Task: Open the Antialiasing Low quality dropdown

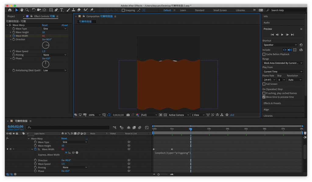Action: coord(55,70)
